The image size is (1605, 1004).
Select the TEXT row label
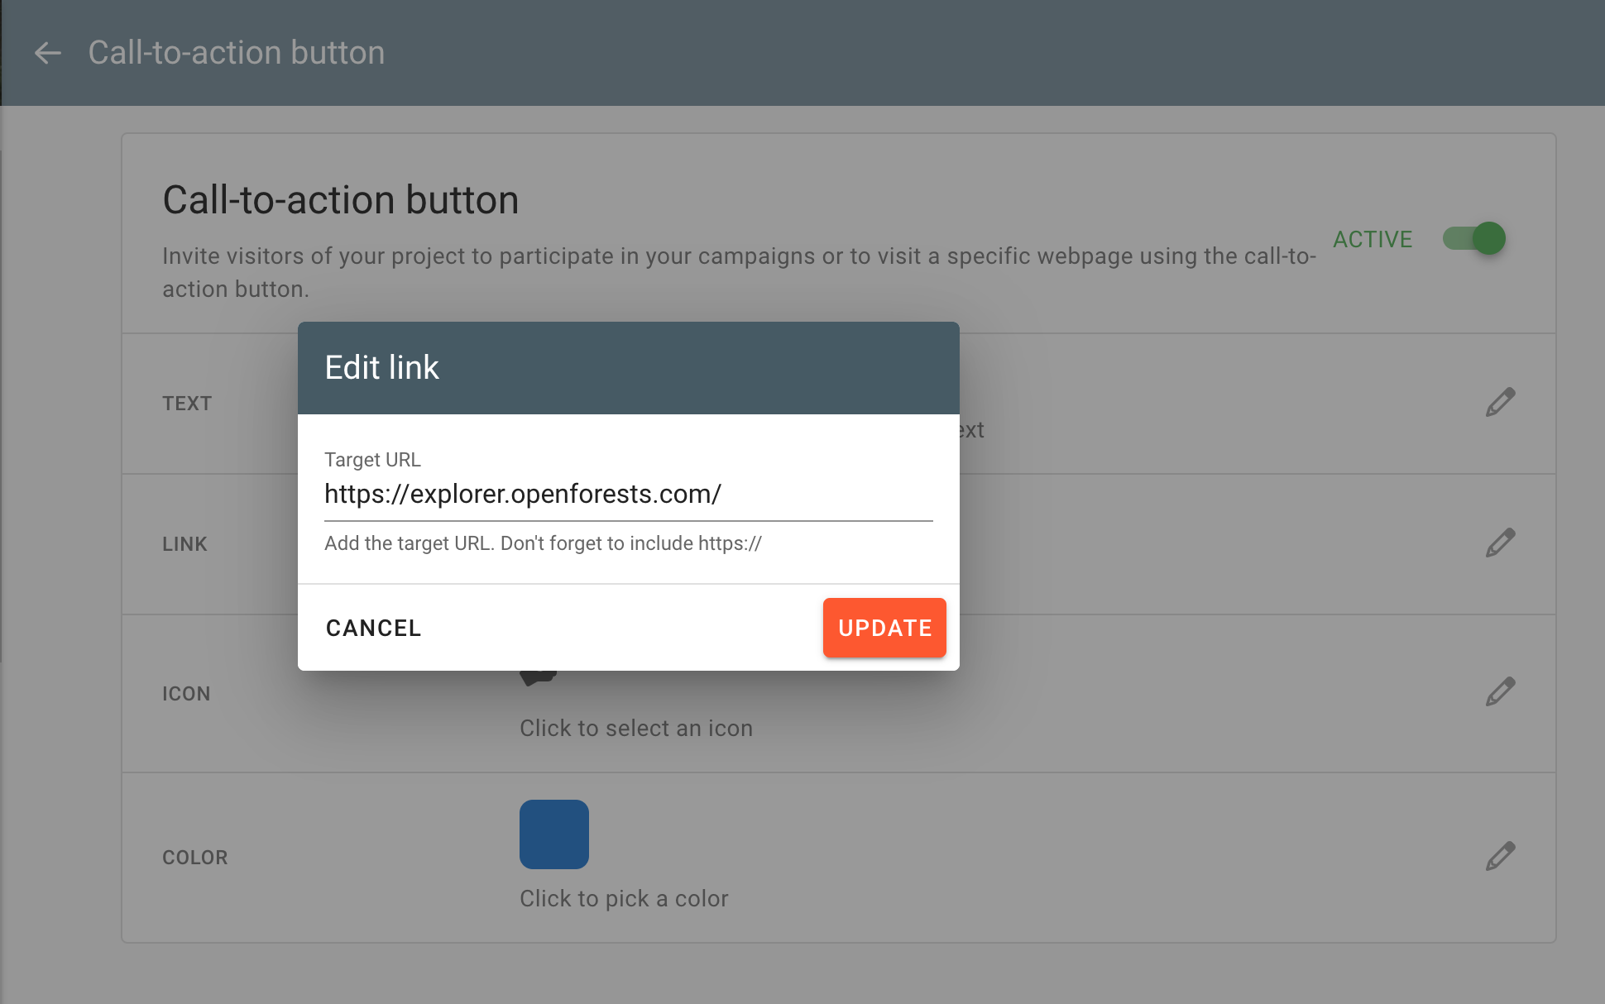tap(187, 404)
